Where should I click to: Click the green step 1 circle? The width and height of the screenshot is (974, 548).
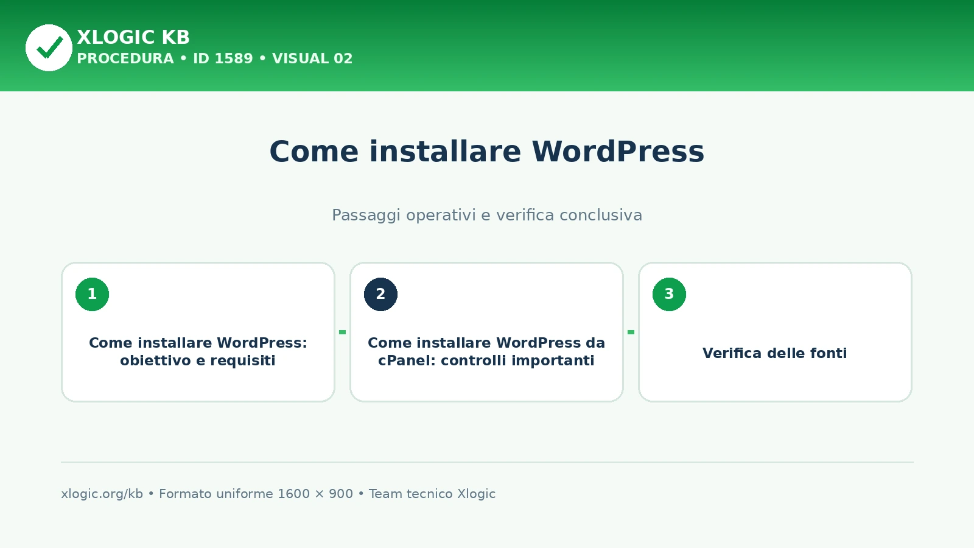pyautogui.click(x=92, y=294)
